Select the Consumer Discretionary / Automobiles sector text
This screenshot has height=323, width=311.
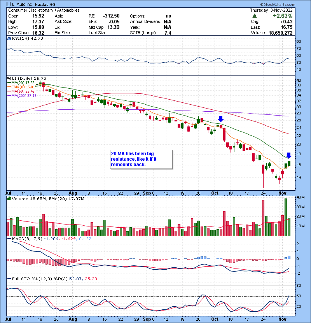coord(44,10)
